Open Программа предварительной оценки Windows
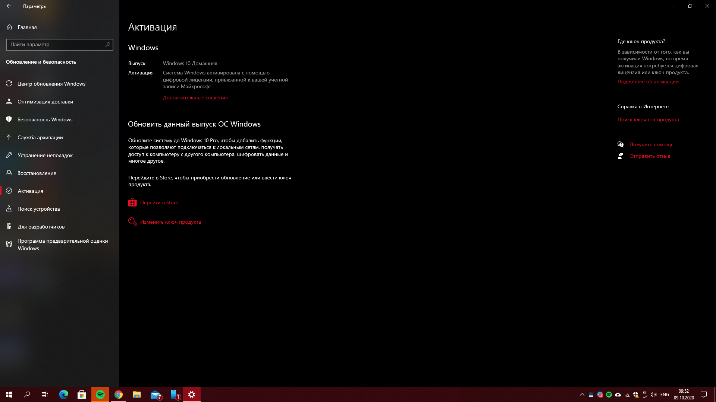The image size is (716, 402). pos(60,245)
